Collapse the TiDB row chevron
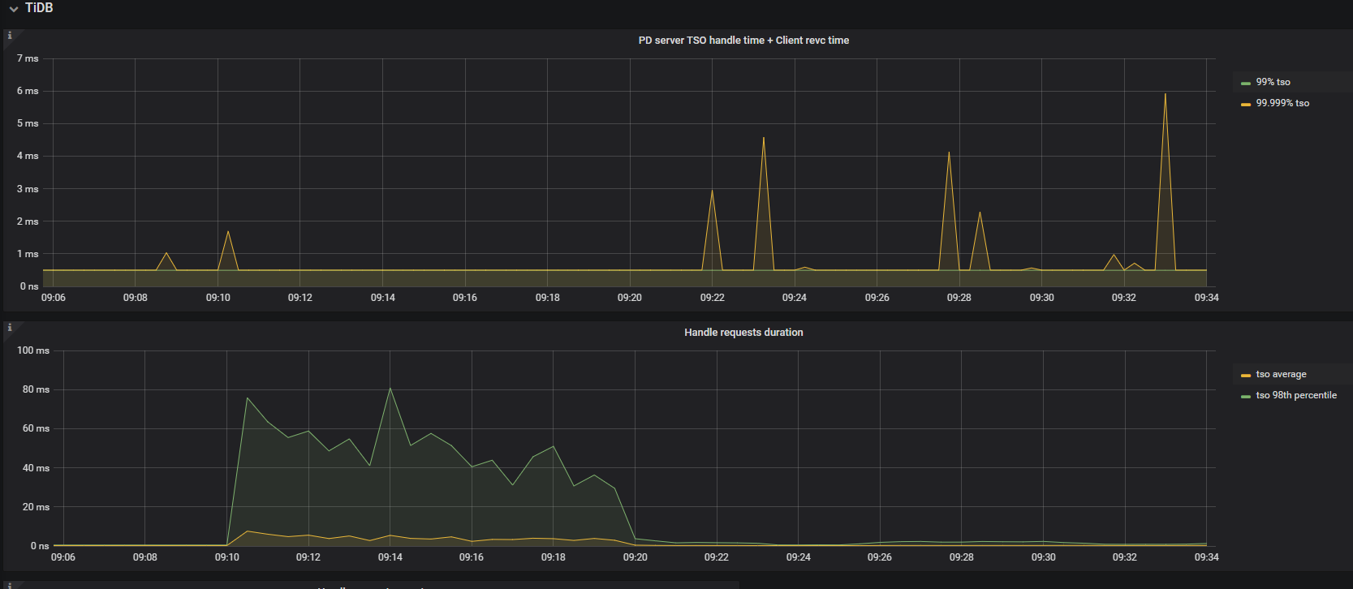1353x589 pixels. [13, 9]
